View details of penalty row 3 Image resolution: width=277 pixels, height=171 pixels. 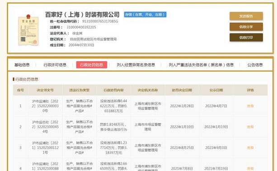coord(250,148)
